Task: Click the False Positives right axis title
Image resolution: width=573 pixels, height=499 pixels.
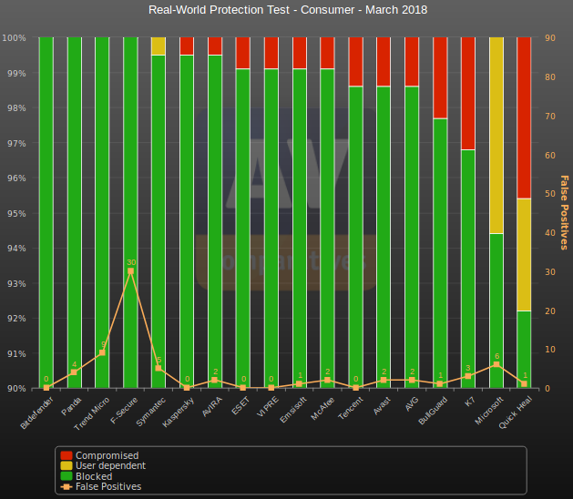Action: (564, 212)
